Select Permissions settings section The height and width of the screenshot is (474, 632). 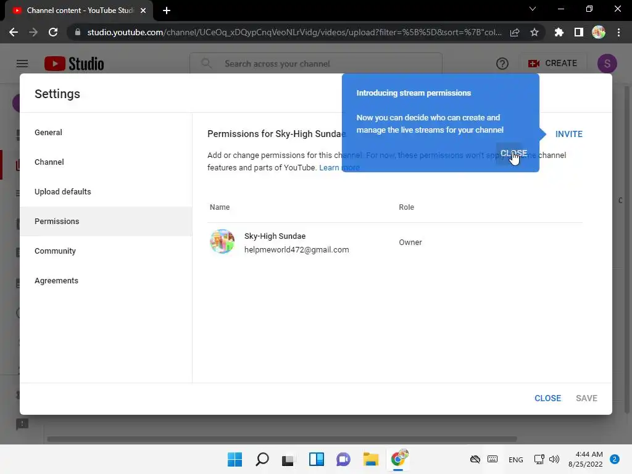click(x=106, y=222)
